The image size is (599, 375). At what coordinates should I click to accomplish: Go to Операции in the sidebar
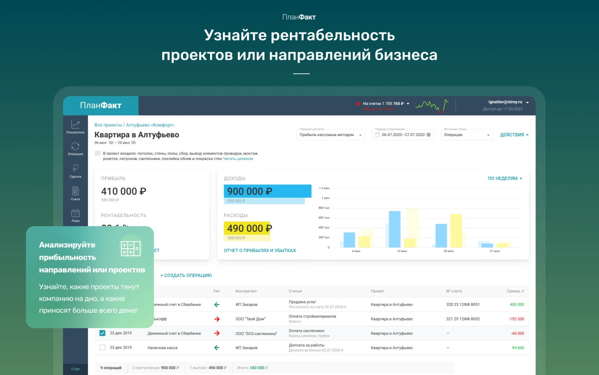pyautogui.click(x=75, y=149)
